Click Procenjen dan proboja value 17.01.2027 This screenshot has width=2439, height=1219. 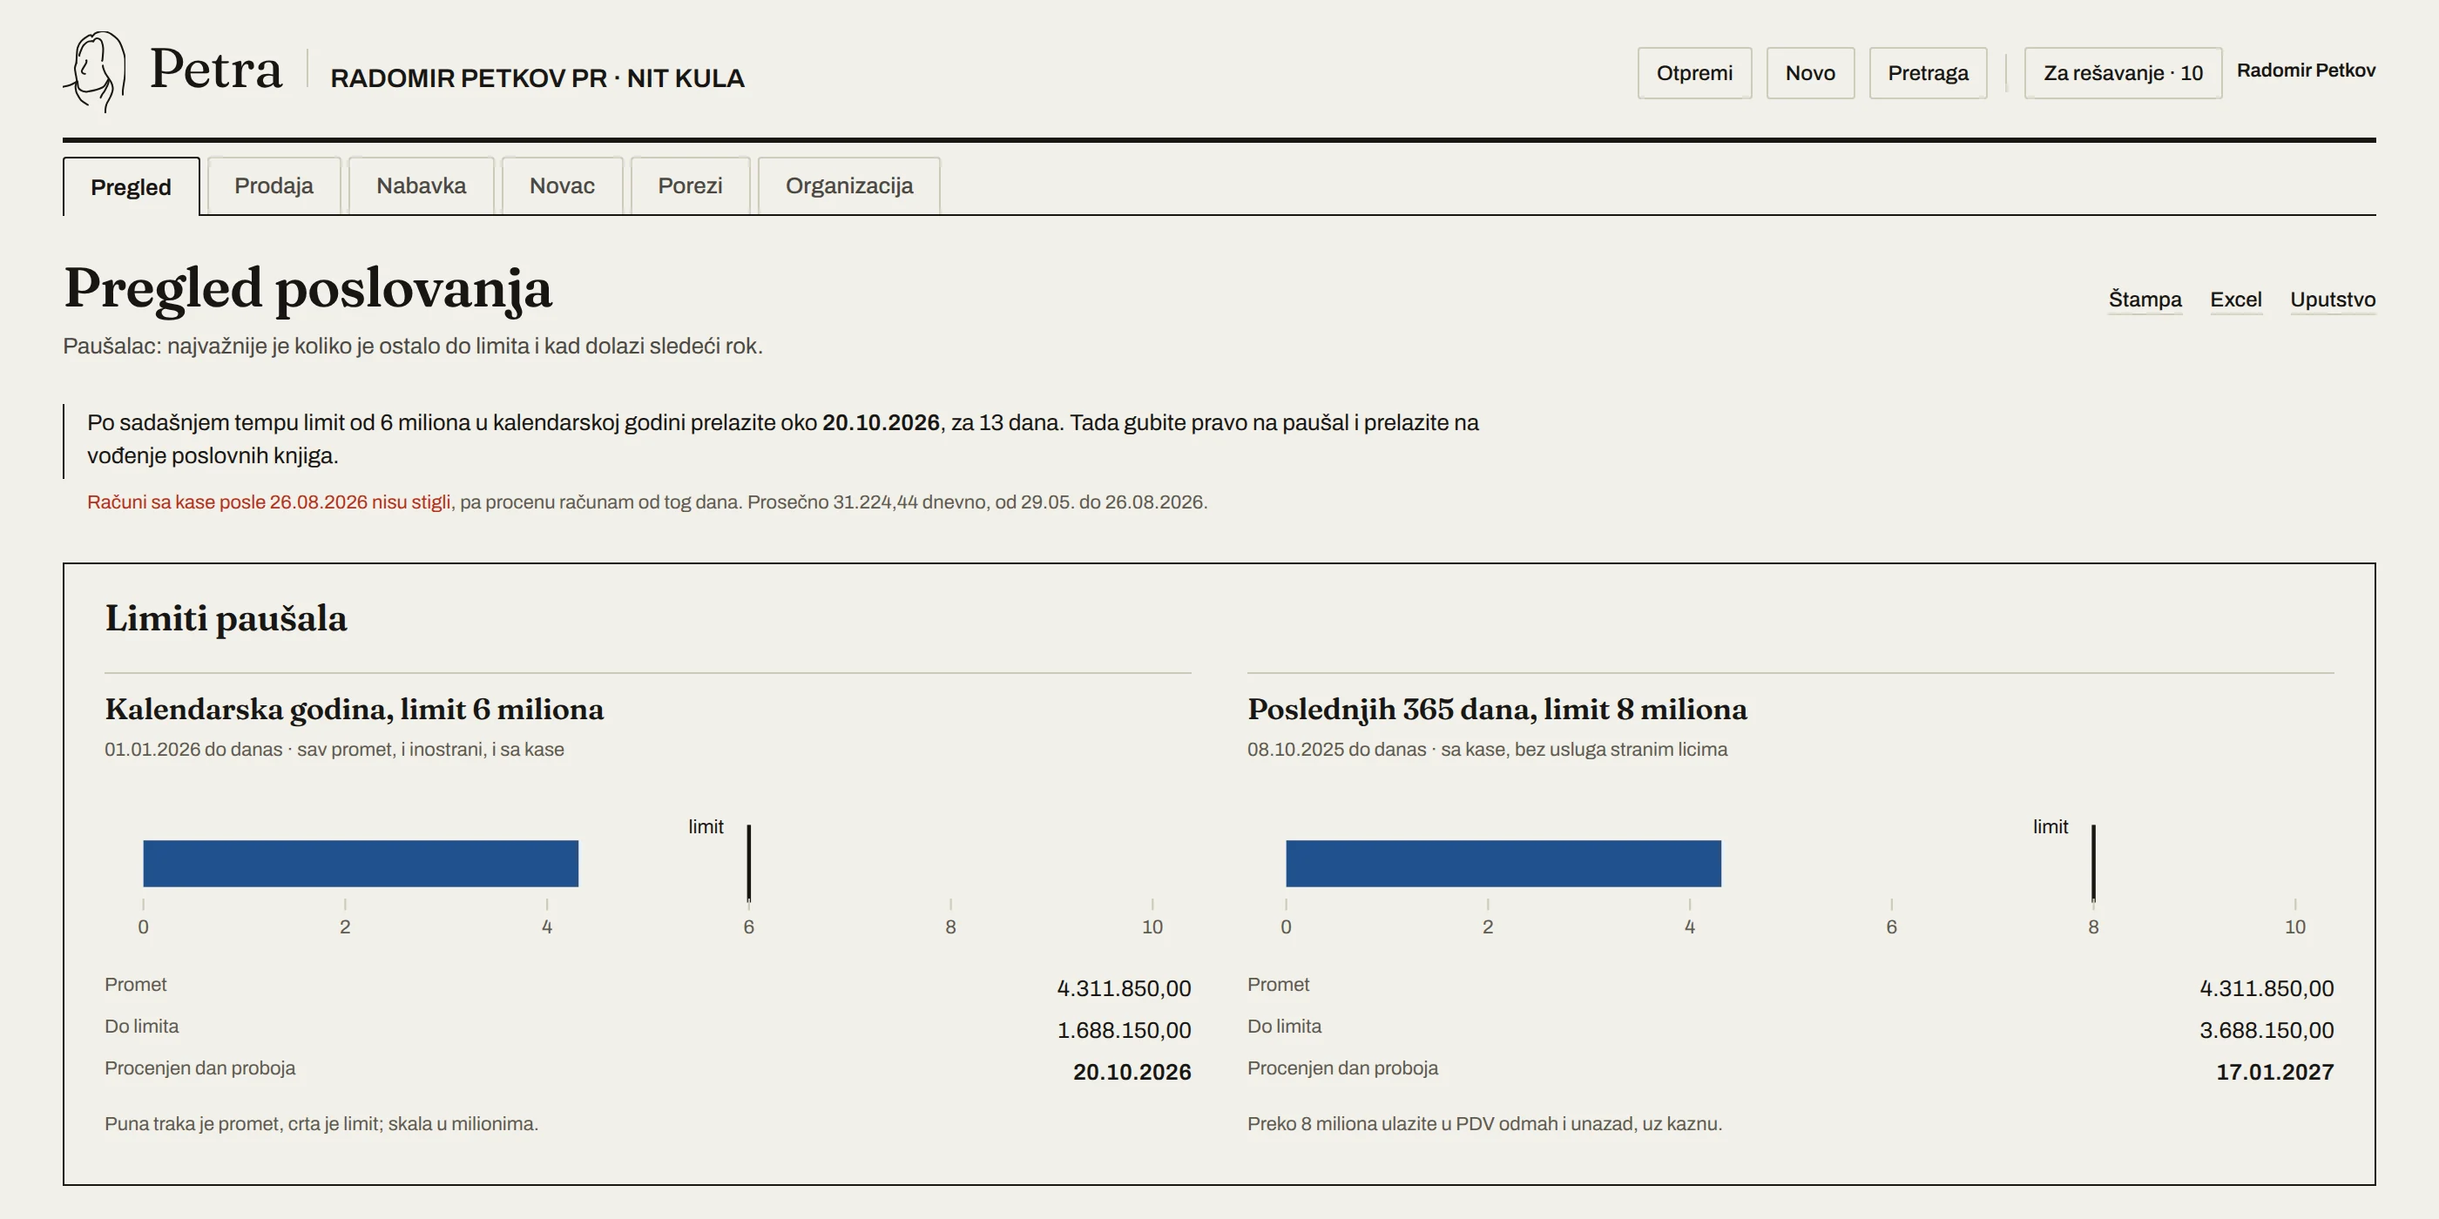click(2274, 1073)
